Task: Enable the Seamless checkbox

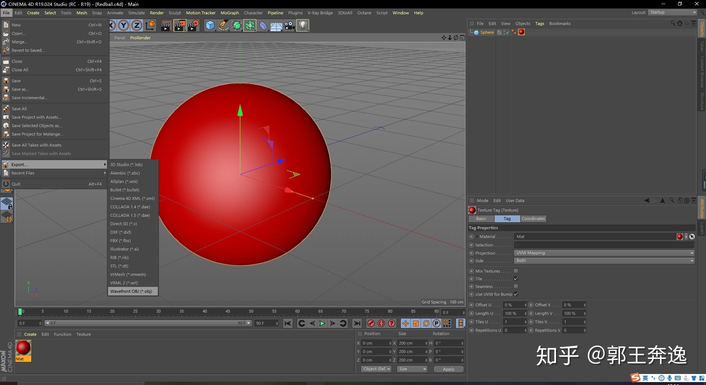Action: point(516,287)
